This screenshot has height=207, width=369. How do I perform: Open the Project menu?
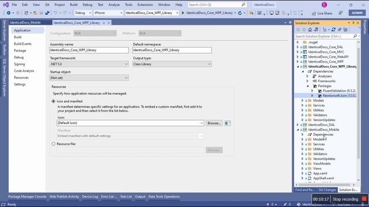pos(59,5)
